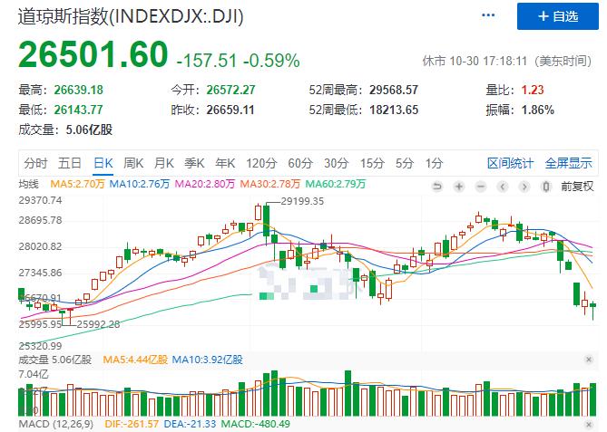Click the volume MA5:4.44亿股 label

coord(135,360)
